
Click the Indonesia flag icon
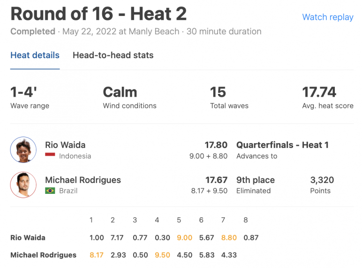pos(50,155)
